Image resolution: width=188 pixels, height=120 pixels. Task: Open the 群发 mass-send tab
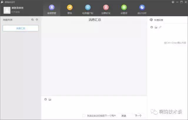pos(70,10)
